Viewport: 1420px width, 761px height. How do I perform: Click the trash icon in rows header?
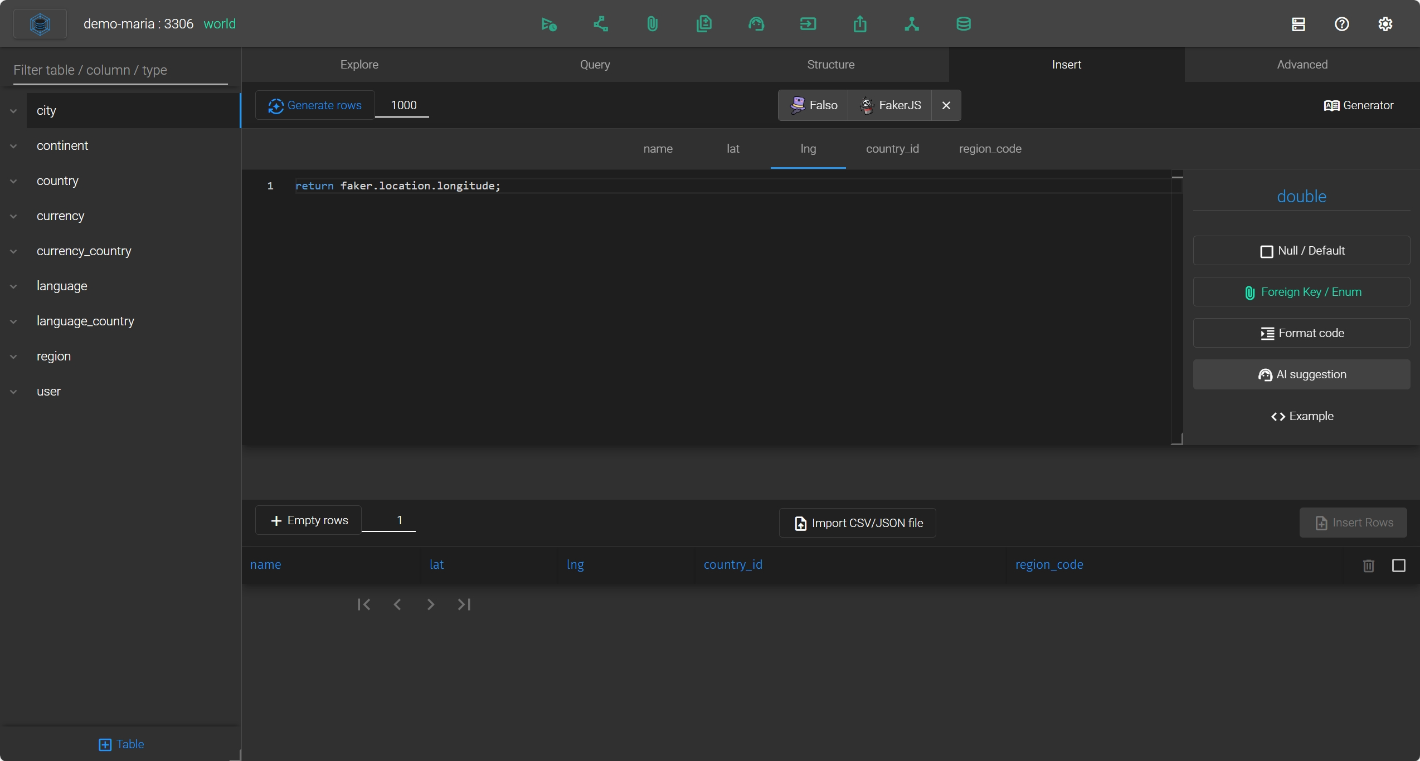coord(1368,565)
